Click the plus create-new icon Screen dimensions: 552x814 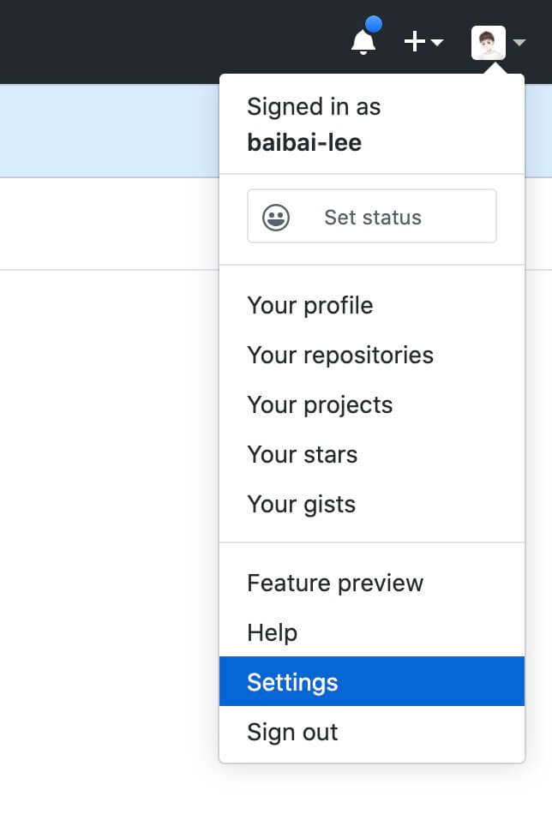click(x=415, y=41)
